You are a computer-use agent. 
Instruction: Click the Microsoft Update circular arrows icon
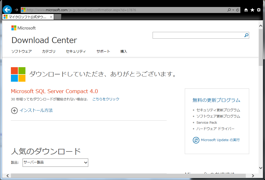click(196, 140)
